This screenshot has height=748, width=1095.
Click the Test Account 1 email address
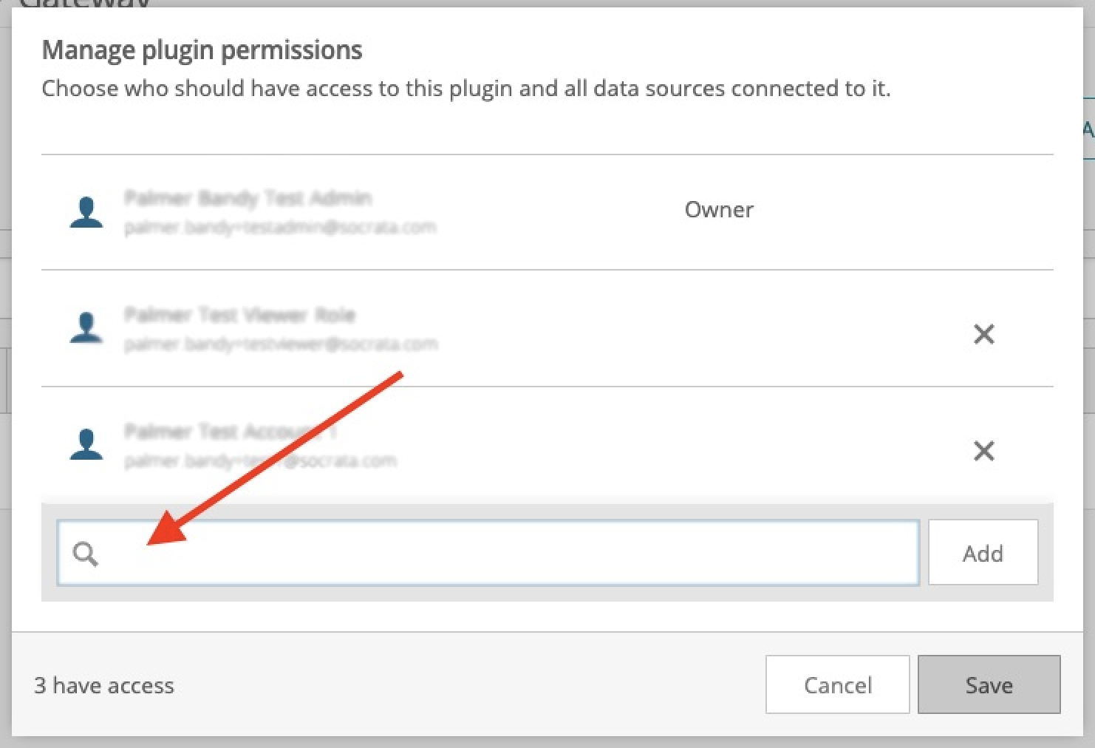click(260, 460)
